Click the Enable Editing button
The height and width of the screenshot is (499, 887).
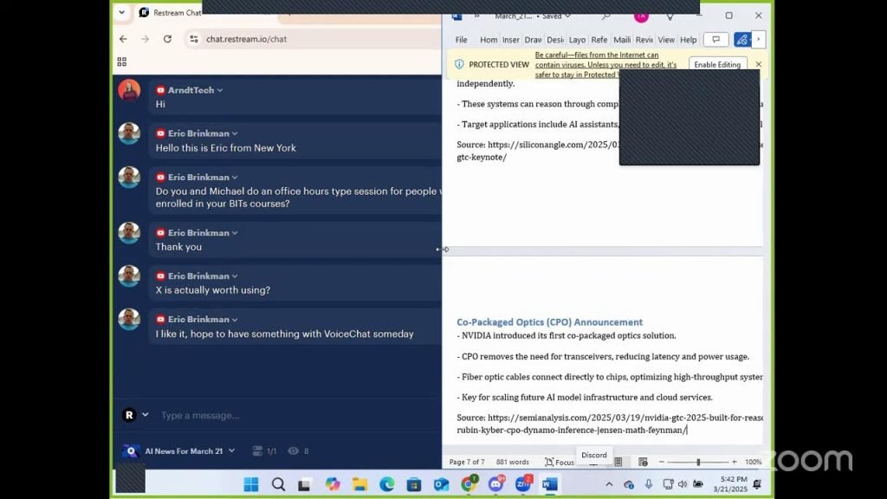[x=717, y=65]
